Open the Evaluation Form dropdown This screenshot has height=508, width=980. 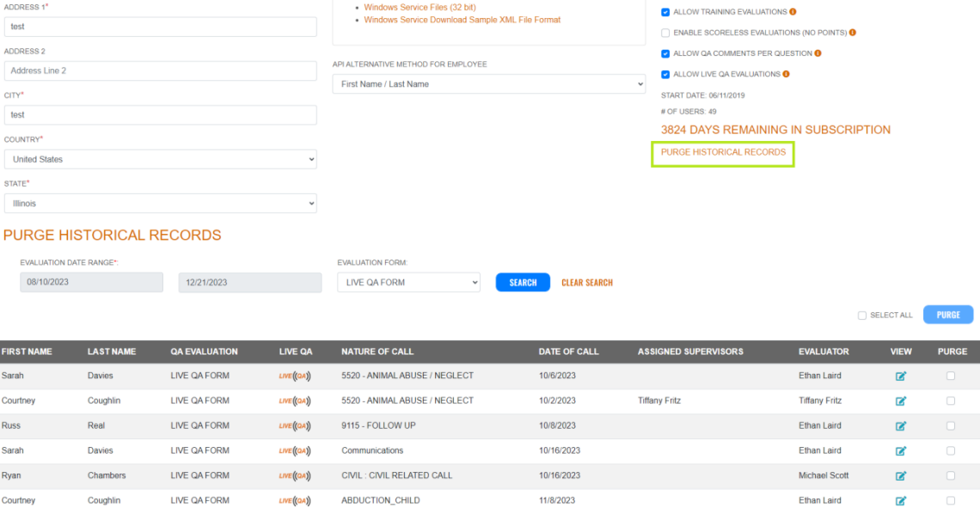(x=408, y=282)
